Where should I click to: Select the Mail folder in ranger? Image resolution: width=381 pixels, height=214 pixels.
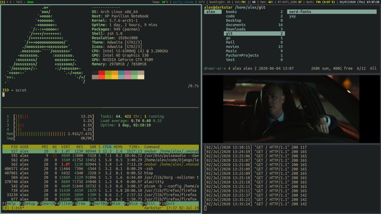254,42
